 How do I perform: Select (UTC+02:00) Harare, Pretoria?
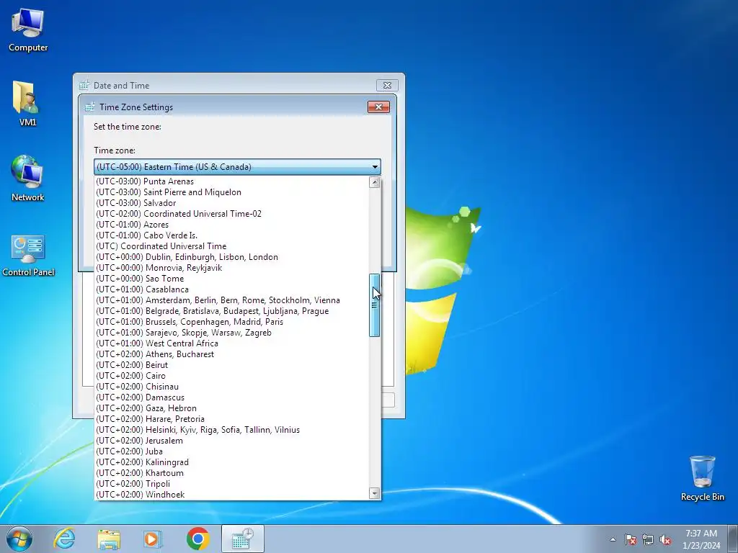pyautogui.click(x=232, y=420)
